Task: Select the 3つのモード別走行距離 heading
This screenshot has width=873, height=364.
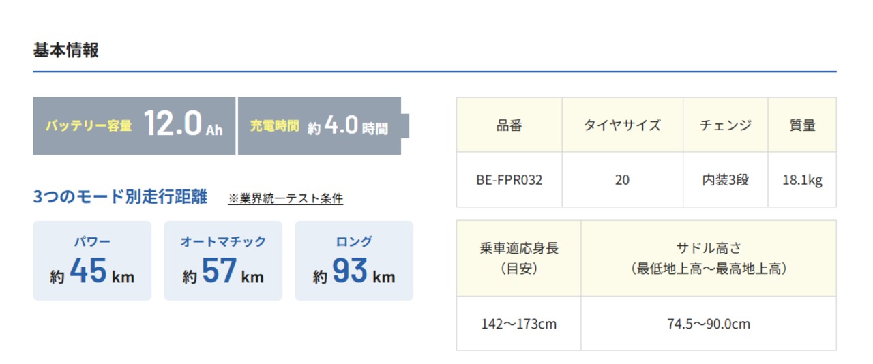Action: (121, 198)
